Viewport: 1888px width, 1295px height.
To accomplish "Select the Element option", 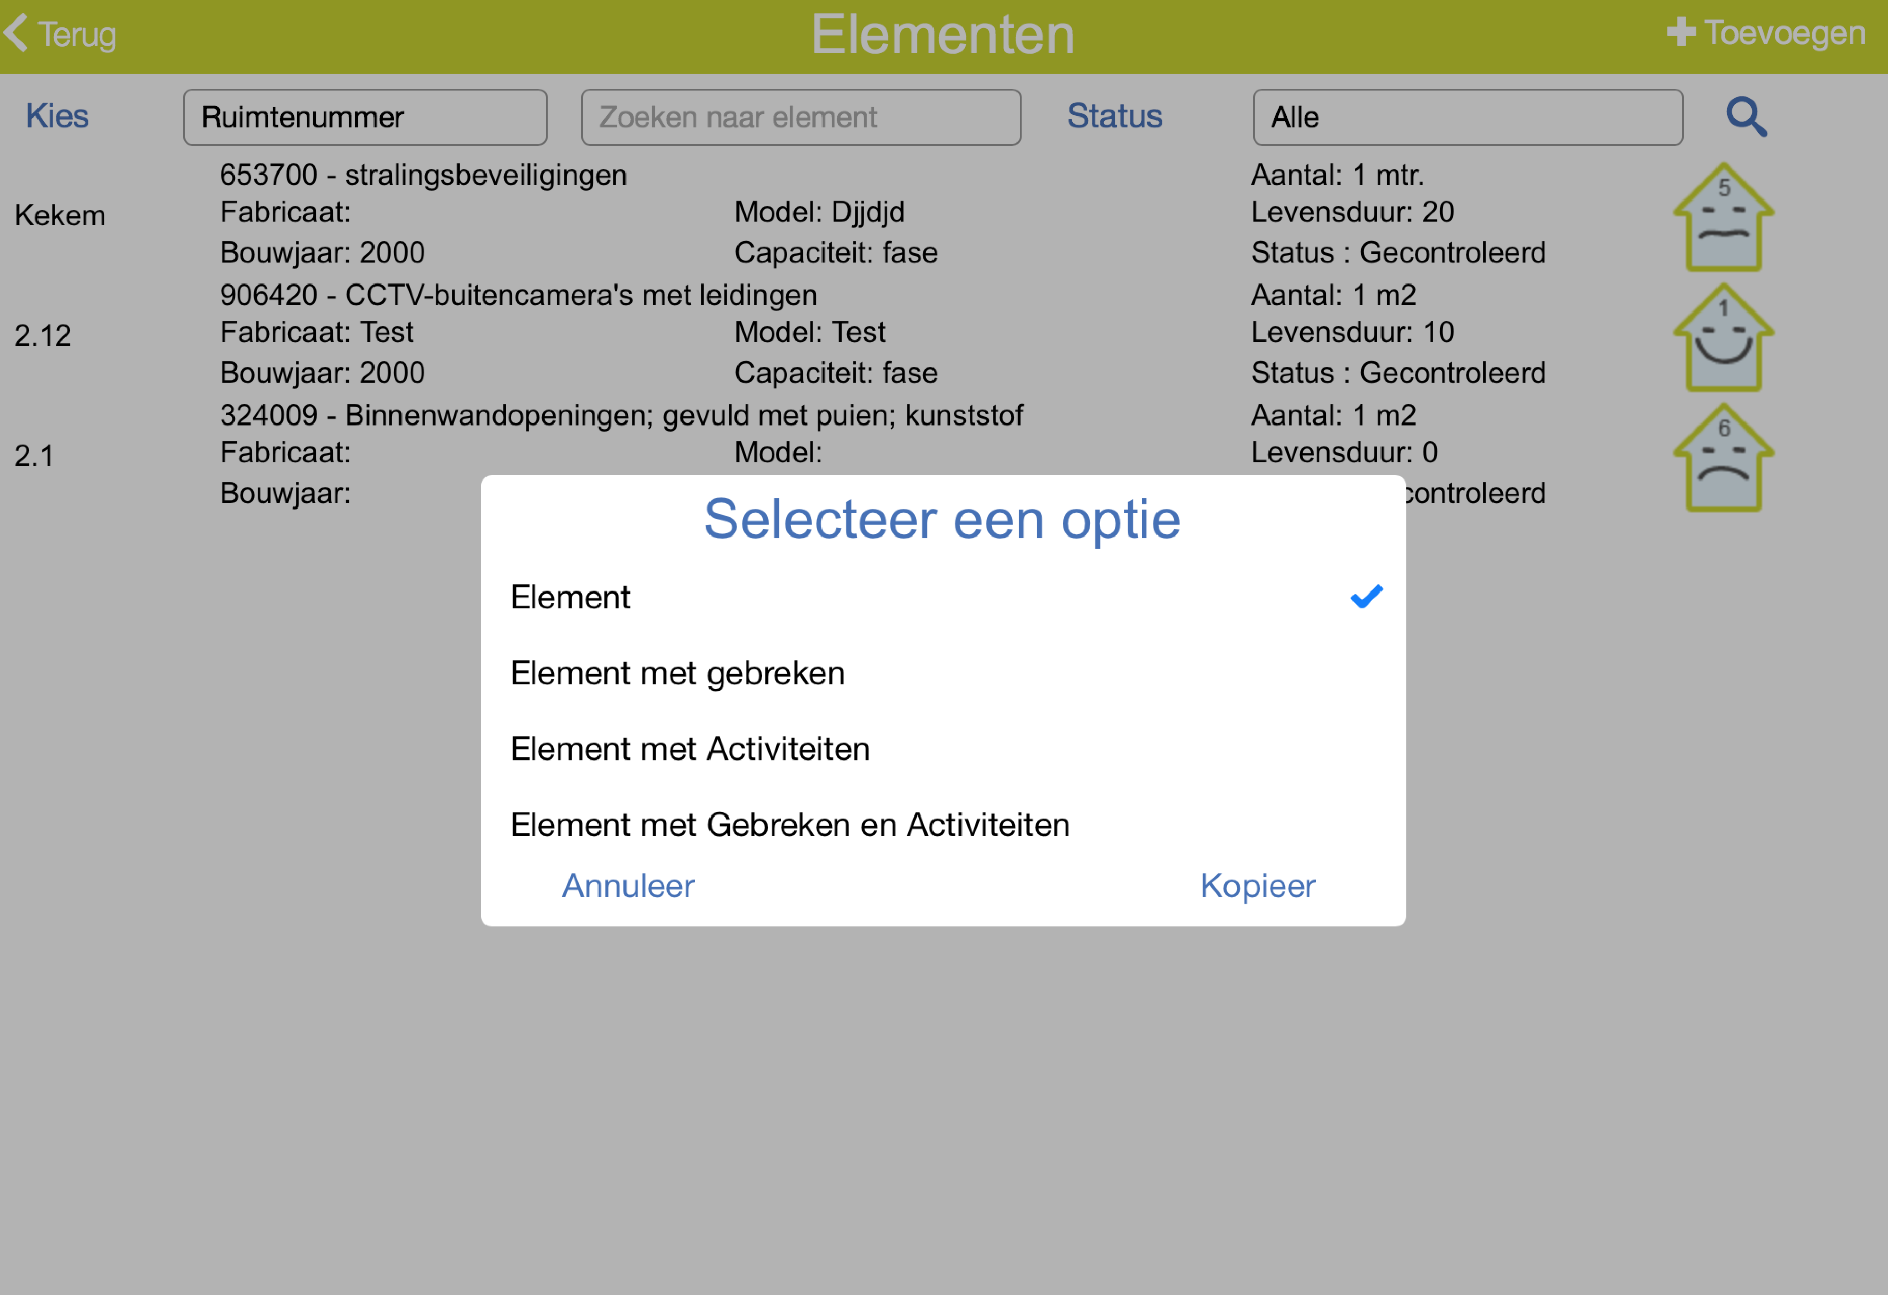I will tap(943, 597).
